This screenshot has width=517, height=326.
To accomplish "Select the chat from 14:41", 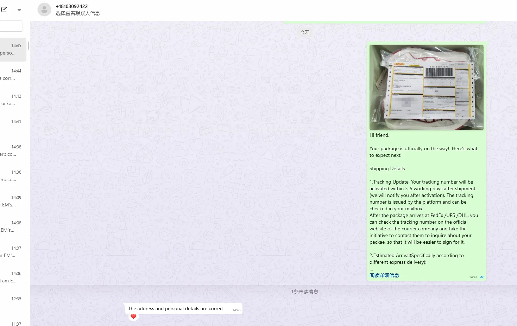I will tap(13, 125).
